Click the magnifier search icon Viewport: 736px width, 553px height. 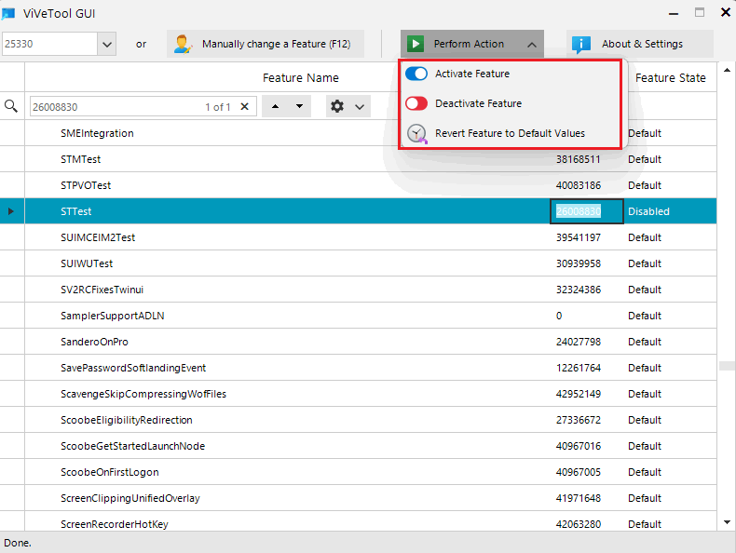point(11,106)
